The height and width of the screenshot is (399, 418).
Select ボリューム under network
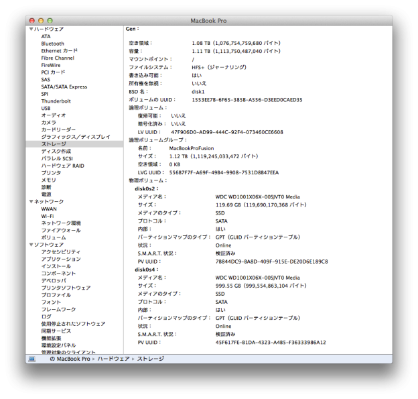pyautogui.click(x=54, y=237)
